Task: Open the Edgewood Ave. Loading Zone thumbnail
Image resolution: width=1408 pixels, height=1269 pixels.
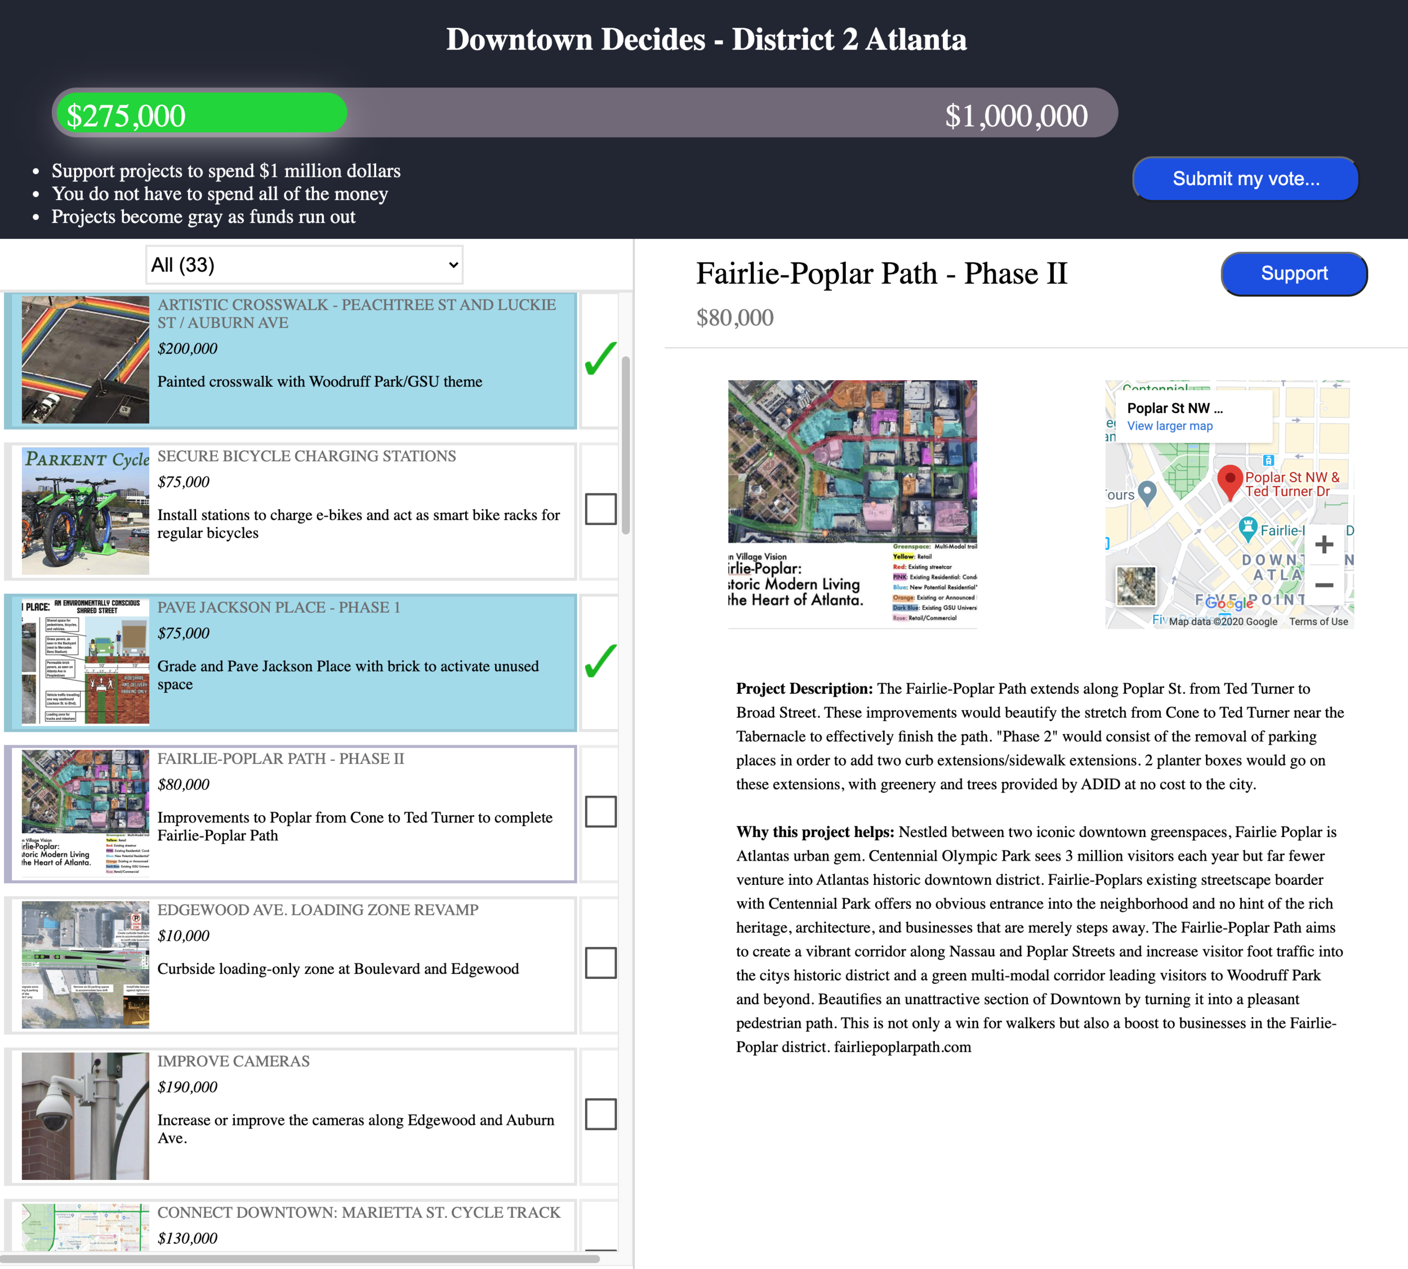Action: pos(85,965)
